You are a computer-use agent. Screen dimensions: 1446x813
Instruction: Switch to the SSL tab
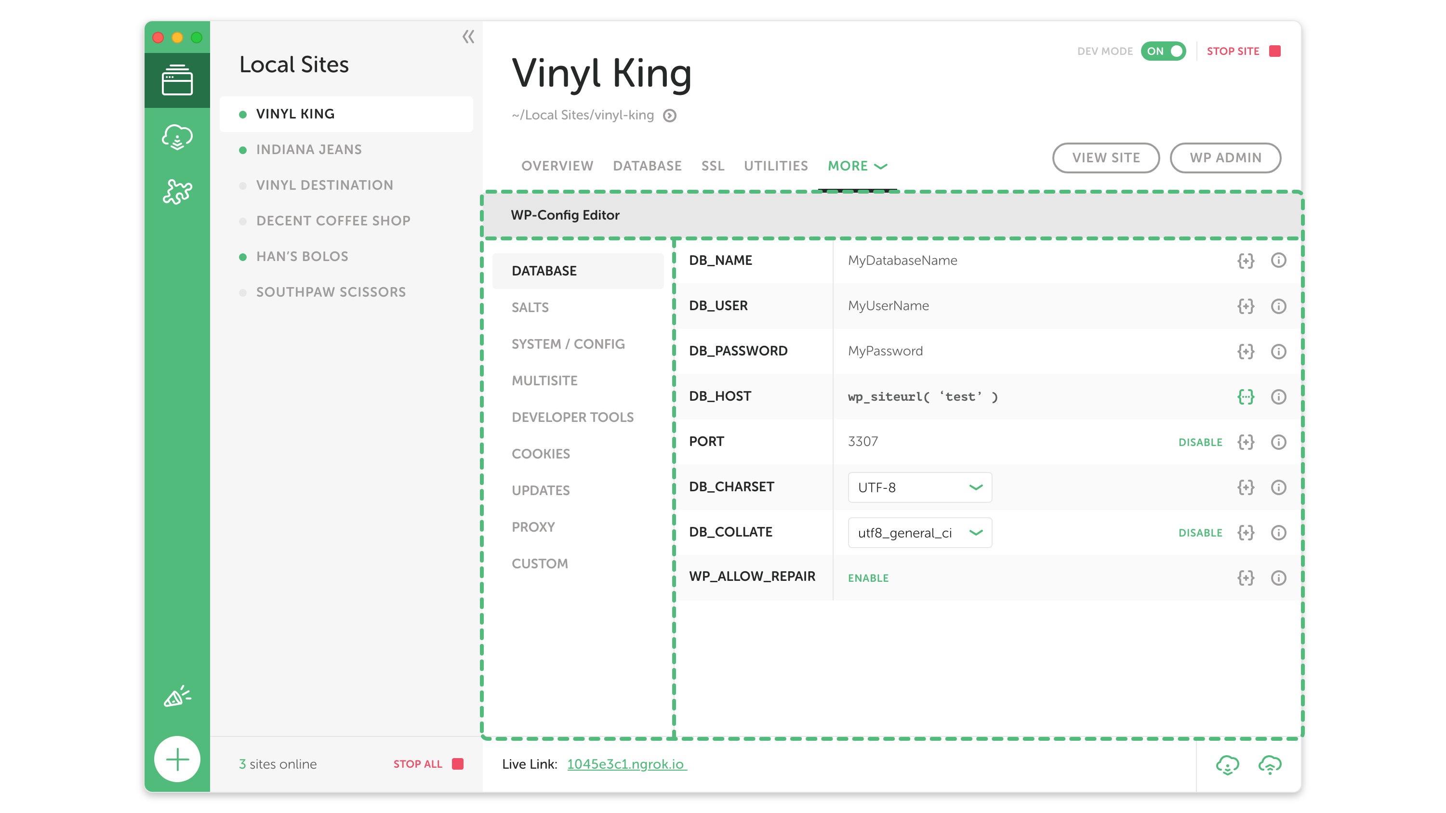(x=712, y=166)
